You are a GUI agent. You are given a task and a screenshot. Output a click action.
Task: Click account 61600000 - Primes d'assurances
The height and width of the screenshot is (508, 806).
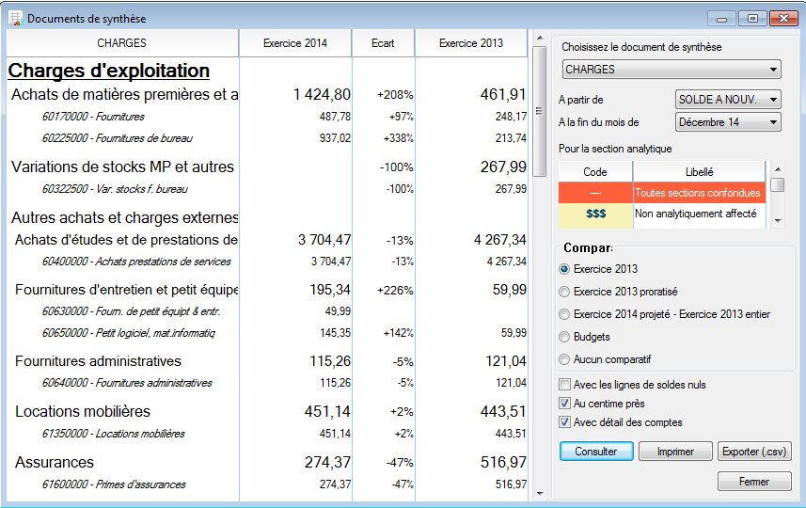point(114,484)
